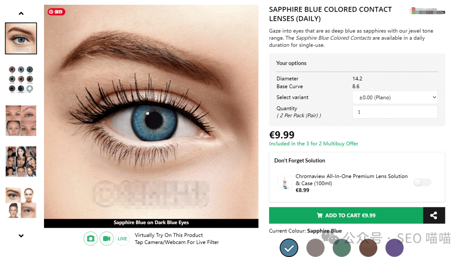
Task: Click the Pinterest save badge on image
Action: pos(56,12)
